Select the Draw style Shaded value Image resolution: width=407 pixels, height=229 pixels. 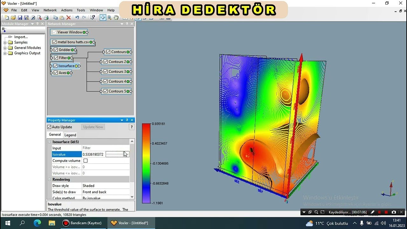(x=106, y=186)
